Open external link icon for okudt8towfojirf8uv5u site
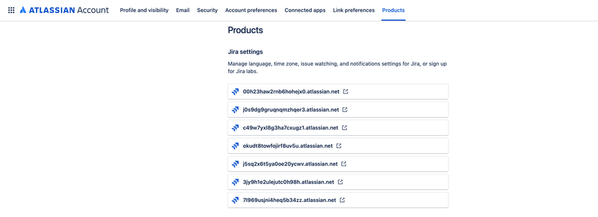Screen dimensions: 598x217 pos(339,146)
